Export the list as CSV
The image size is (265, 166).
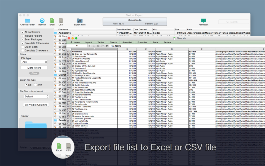pos(61,21)
